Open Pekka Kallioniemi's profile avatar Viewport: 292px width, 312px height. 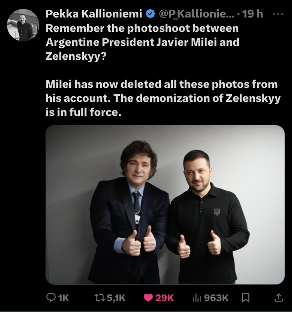(x=23, y=25)
